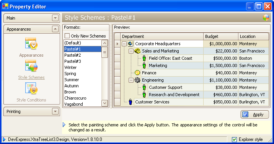
Task: Click the gear icon beside Engineering
Action: pyautogui.click(x=137, y=80)
